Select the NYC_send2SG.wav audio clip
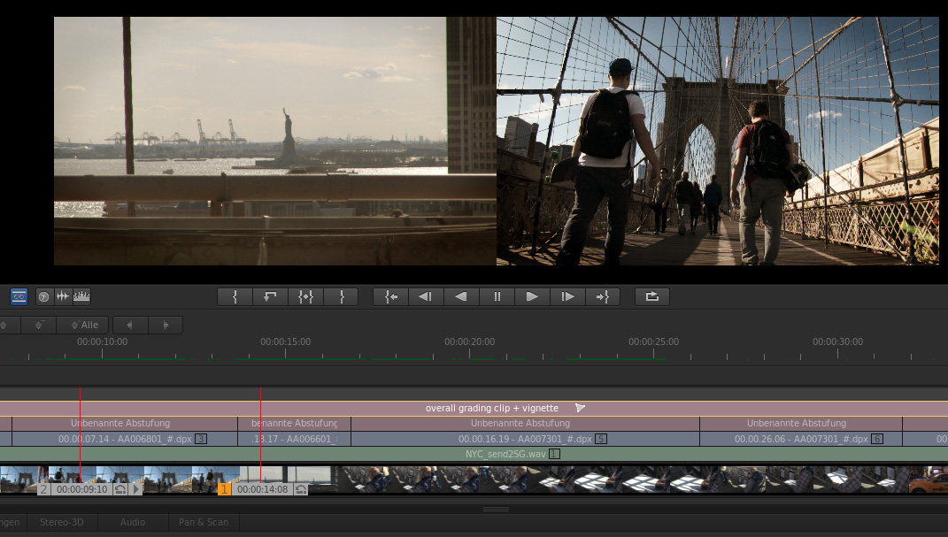The height and width of the screenshot is (537, 948). click(x=505, y=454)
